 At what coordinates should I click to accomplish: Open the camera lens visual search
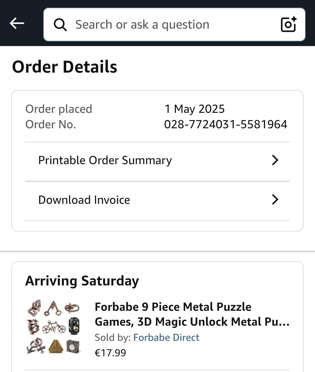pyautogui.click(x=288, y=24)
